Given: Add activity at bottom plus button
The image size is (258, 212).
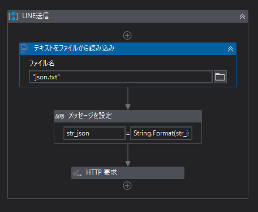Looking at the screenshot, I should [x=127, y=186].
